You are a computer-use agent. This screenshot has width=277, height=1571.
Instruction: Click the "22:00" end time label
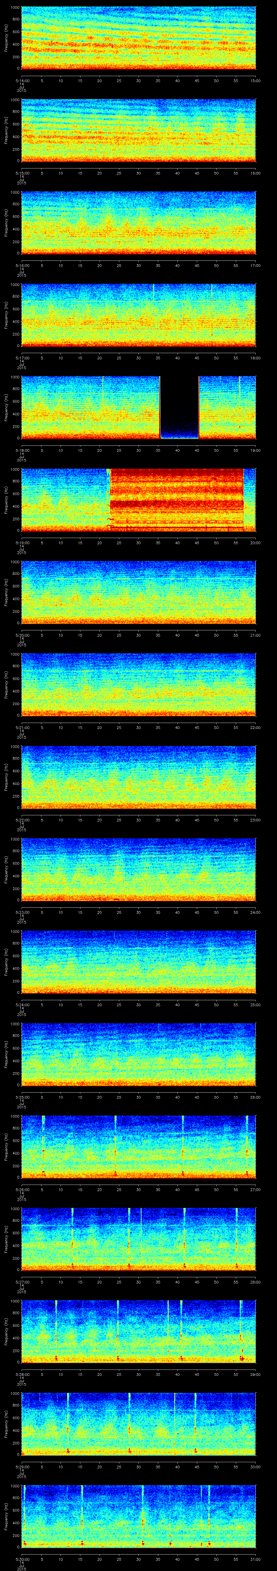point(256,728)
